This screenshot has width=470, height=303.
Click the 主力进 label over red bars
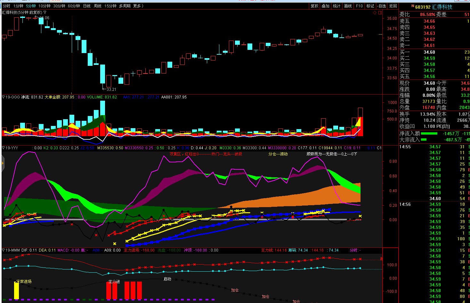point(114,282)
